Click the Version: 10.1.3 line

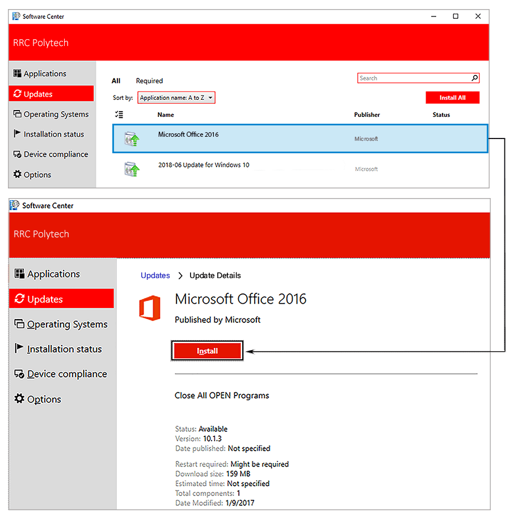pyautogui.click(x=199, y=439)
